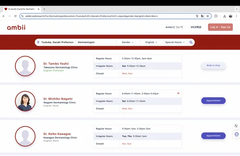Click the microphone-off icon in address bar

click(197, 16)
